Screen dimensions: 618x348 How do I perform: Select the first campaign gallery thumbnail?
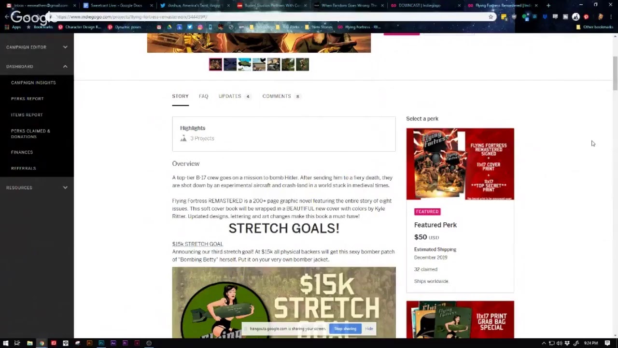click(x=215, y=64)
